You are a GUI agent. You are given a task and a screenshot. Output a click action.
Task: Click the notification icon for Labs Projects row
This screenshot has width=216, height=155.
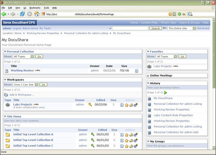tap(131, 105)
